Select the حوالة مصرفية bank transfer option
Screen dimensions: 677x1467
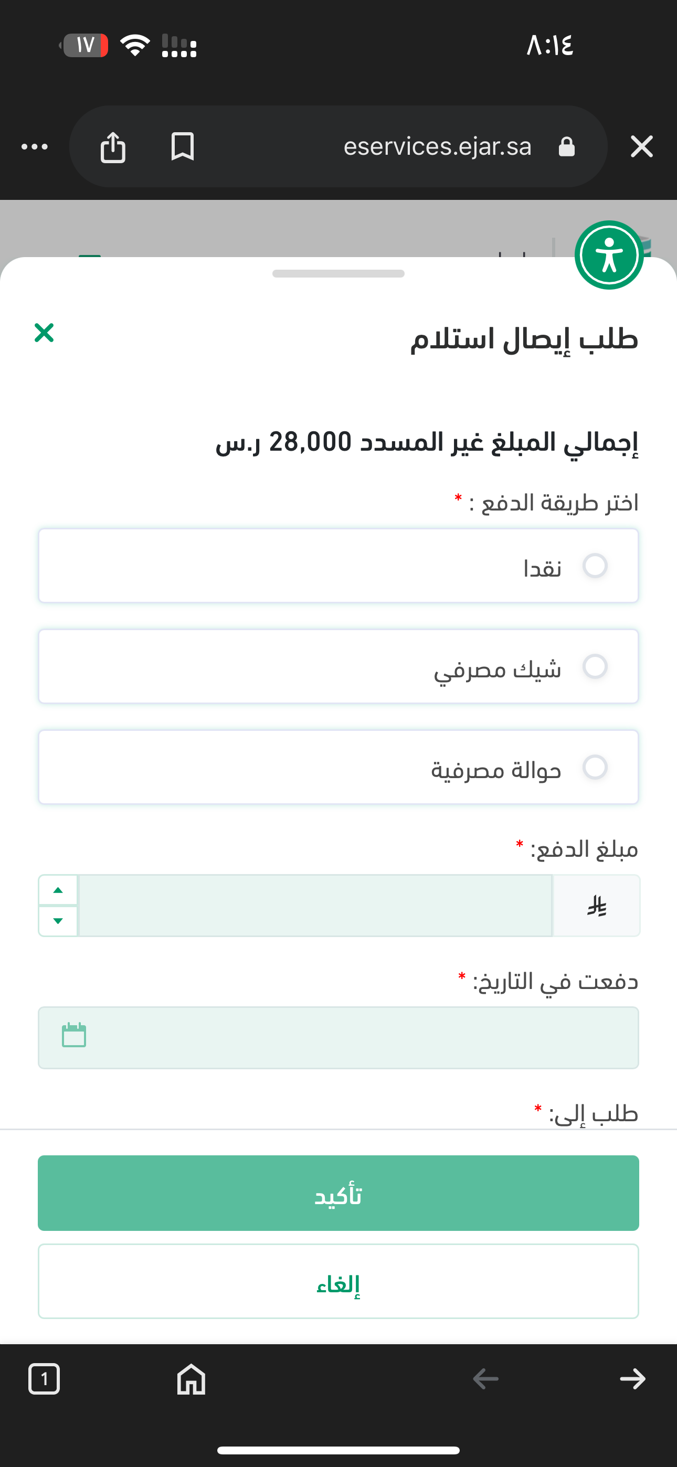pyautogui.click(x=595, y=767)
